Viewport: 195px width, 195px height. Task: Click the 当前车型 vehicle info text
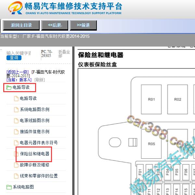pyautogui.click(x=45, y=36)
